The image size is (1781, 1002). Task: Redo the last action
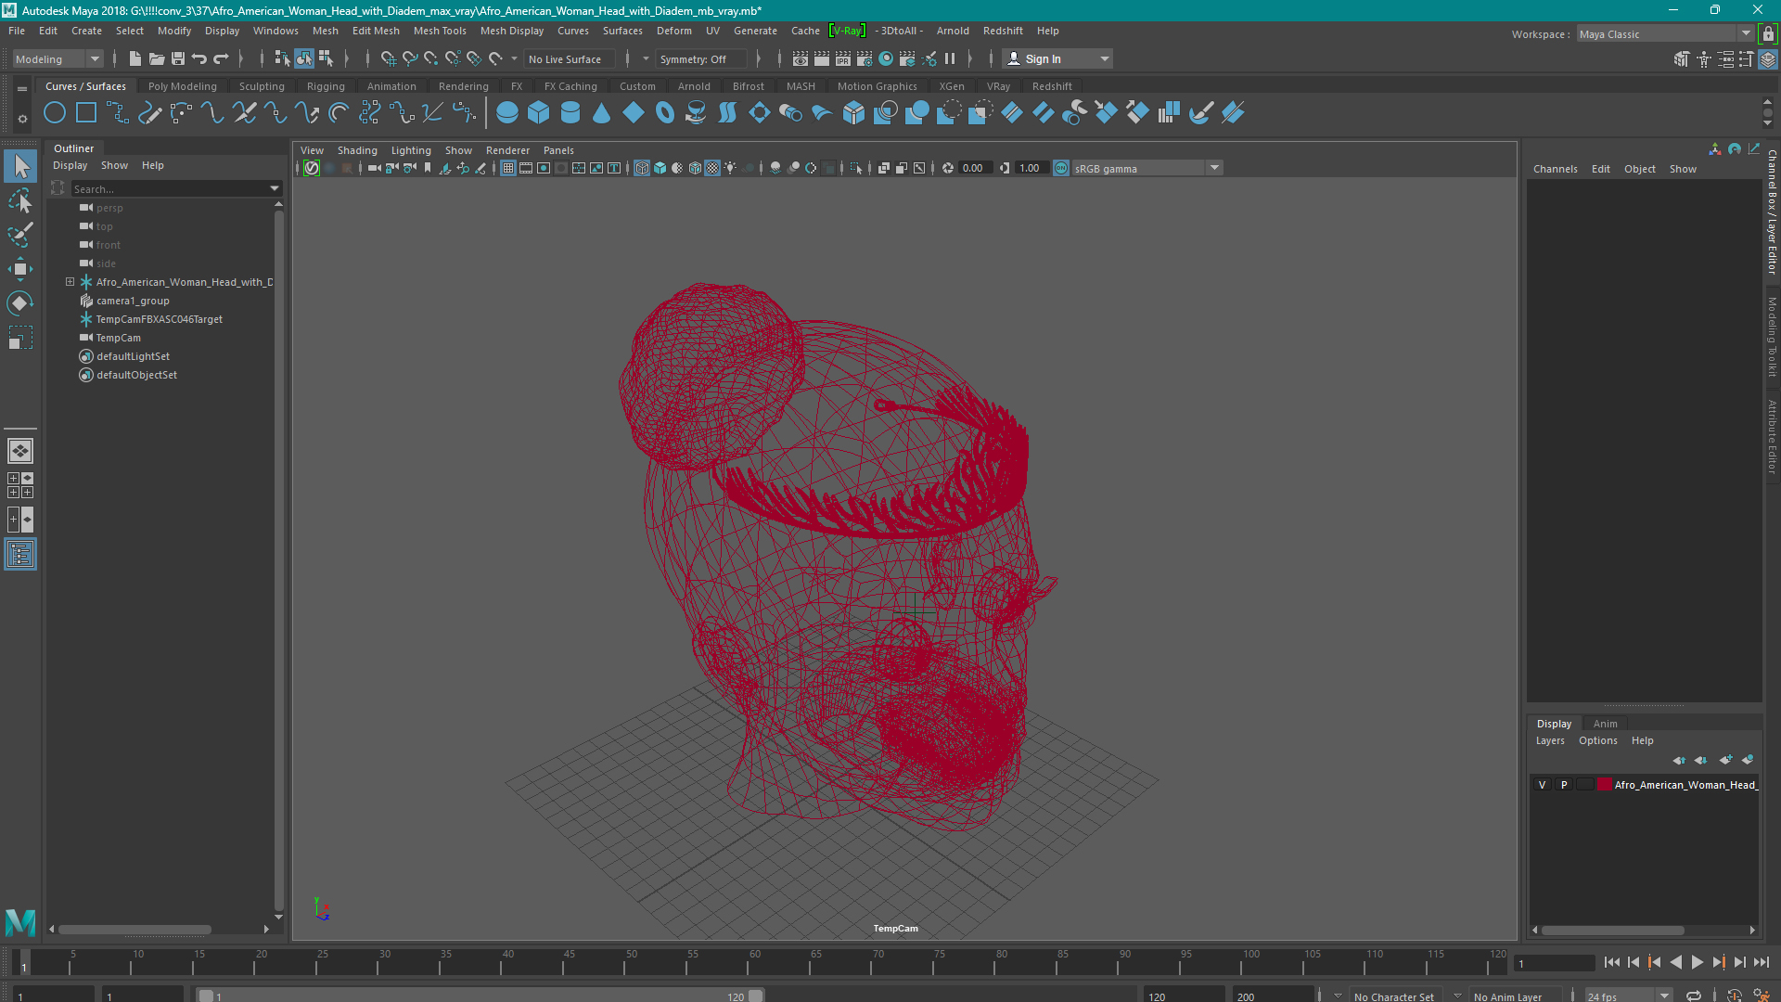221,58
